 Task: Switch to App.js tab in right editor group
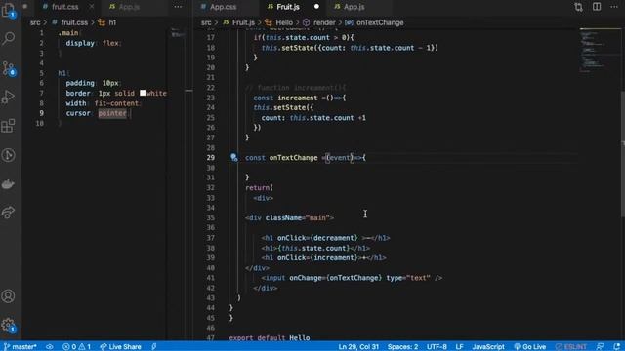click(x=354, y=7)
